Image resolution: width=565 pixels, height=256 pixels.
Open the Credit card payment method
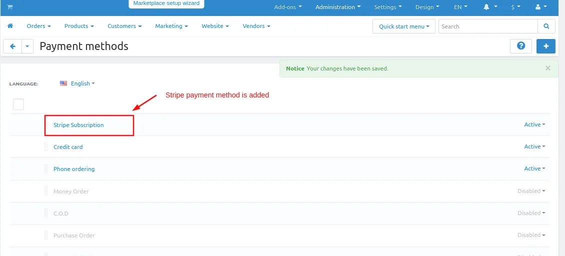tap(68, 146)
